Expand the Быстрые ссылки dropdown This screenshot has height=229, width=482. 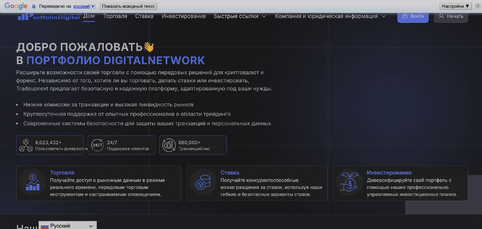[240, 16]
